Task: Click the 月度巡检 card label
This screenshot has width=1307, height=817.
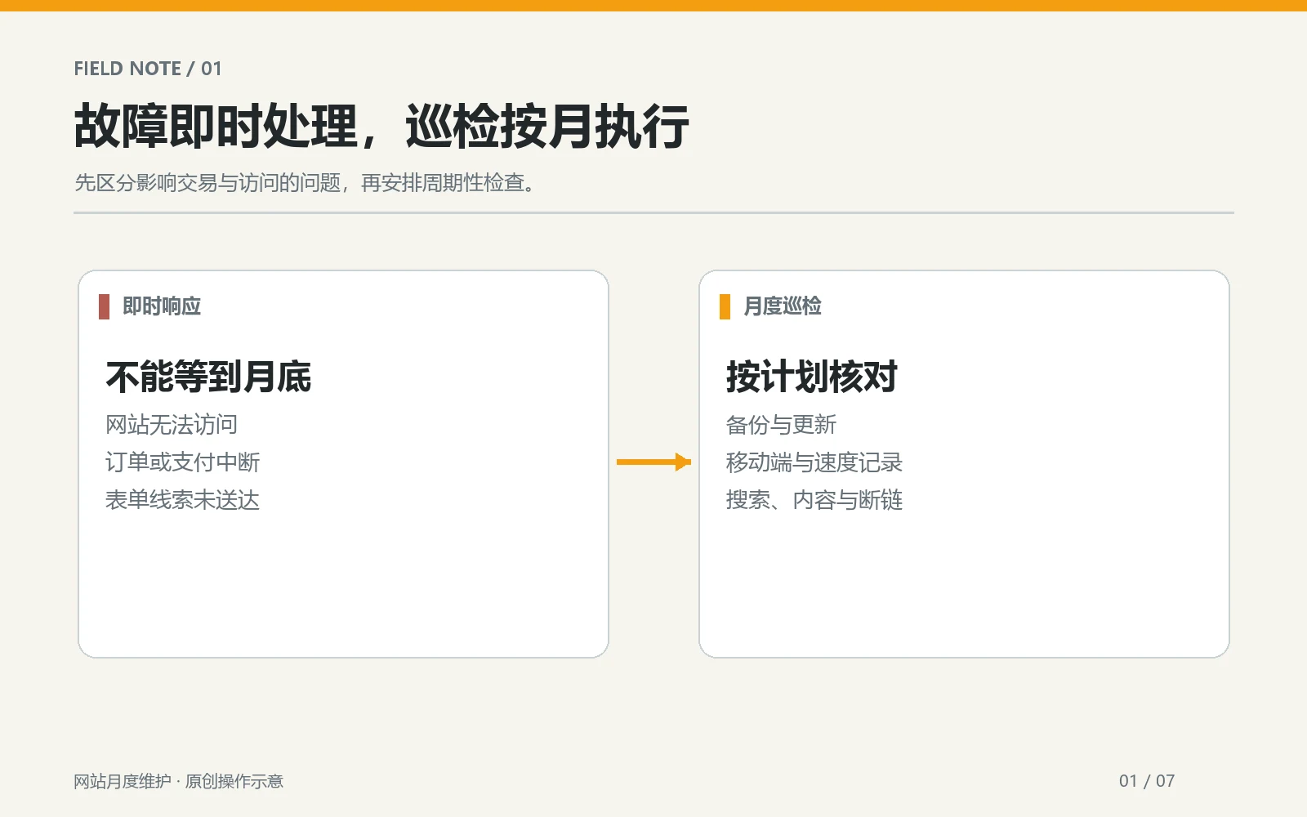Action: click(x=783, y=306)
